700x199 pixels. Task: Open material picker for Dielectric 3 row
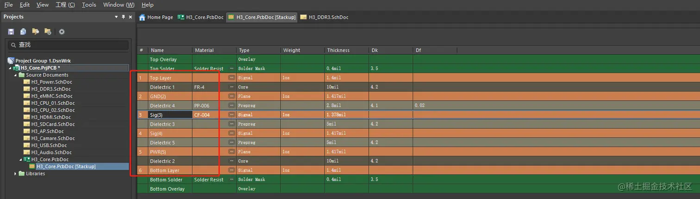pos(232,124)
